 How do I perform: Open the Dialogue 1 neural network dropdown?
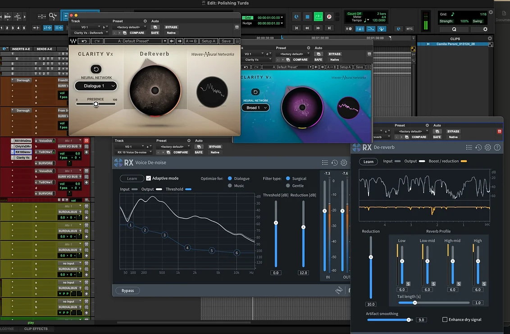tap(96, 86)
